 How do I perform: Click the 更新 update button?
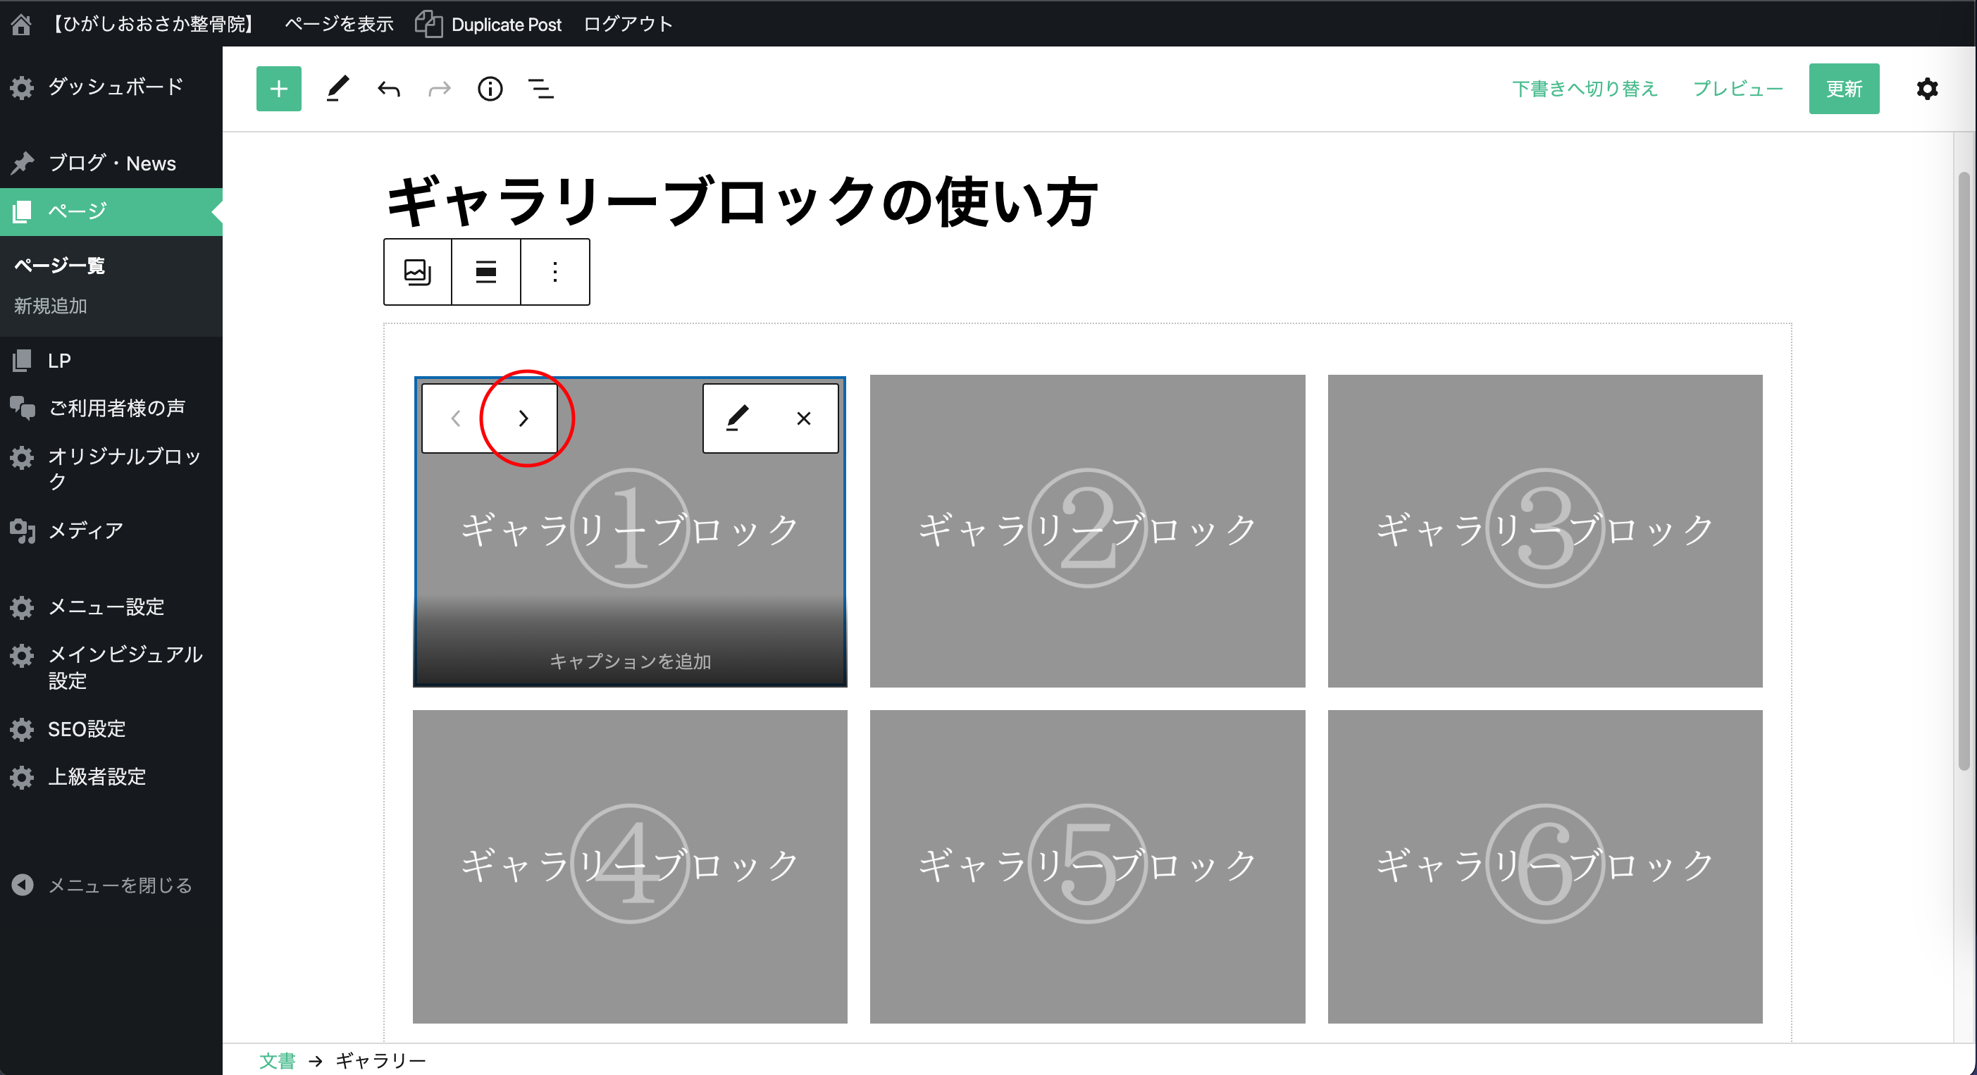pos(1843,89)
